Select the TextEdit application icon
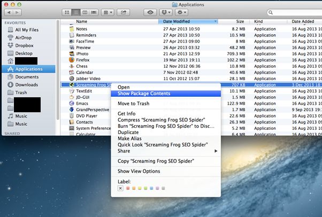This screenshot has width=322, height=217. 72,91
